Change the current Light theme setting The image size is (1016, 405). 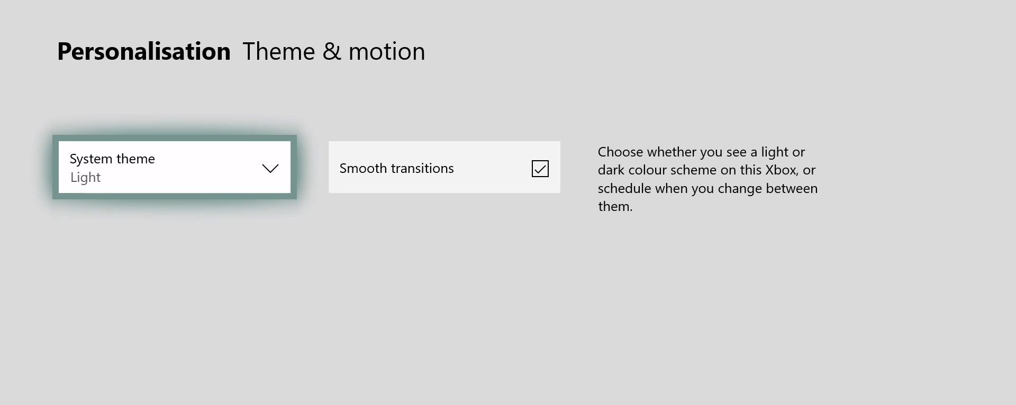pyautogui.click(x=175, y=167)
